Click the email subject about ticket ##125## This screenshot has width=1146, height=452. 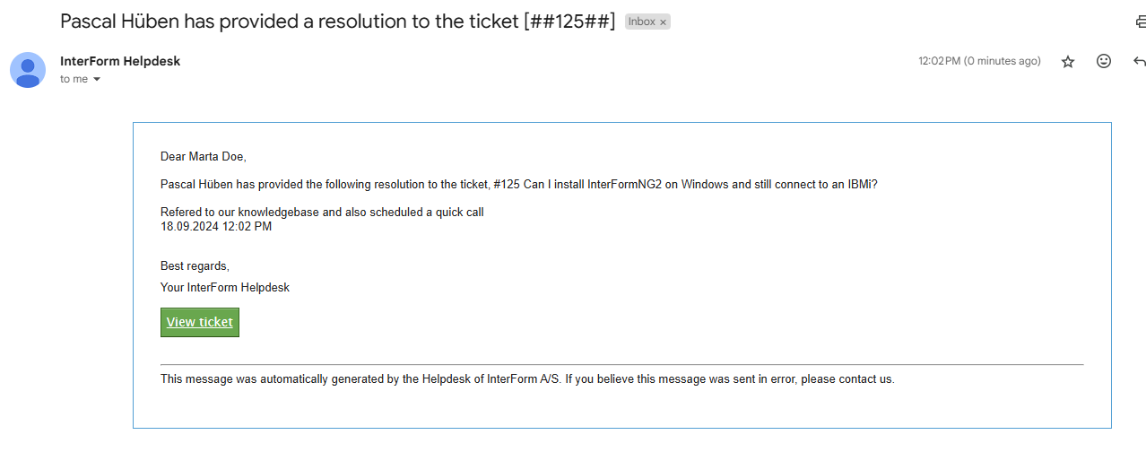tap(338, 22)
